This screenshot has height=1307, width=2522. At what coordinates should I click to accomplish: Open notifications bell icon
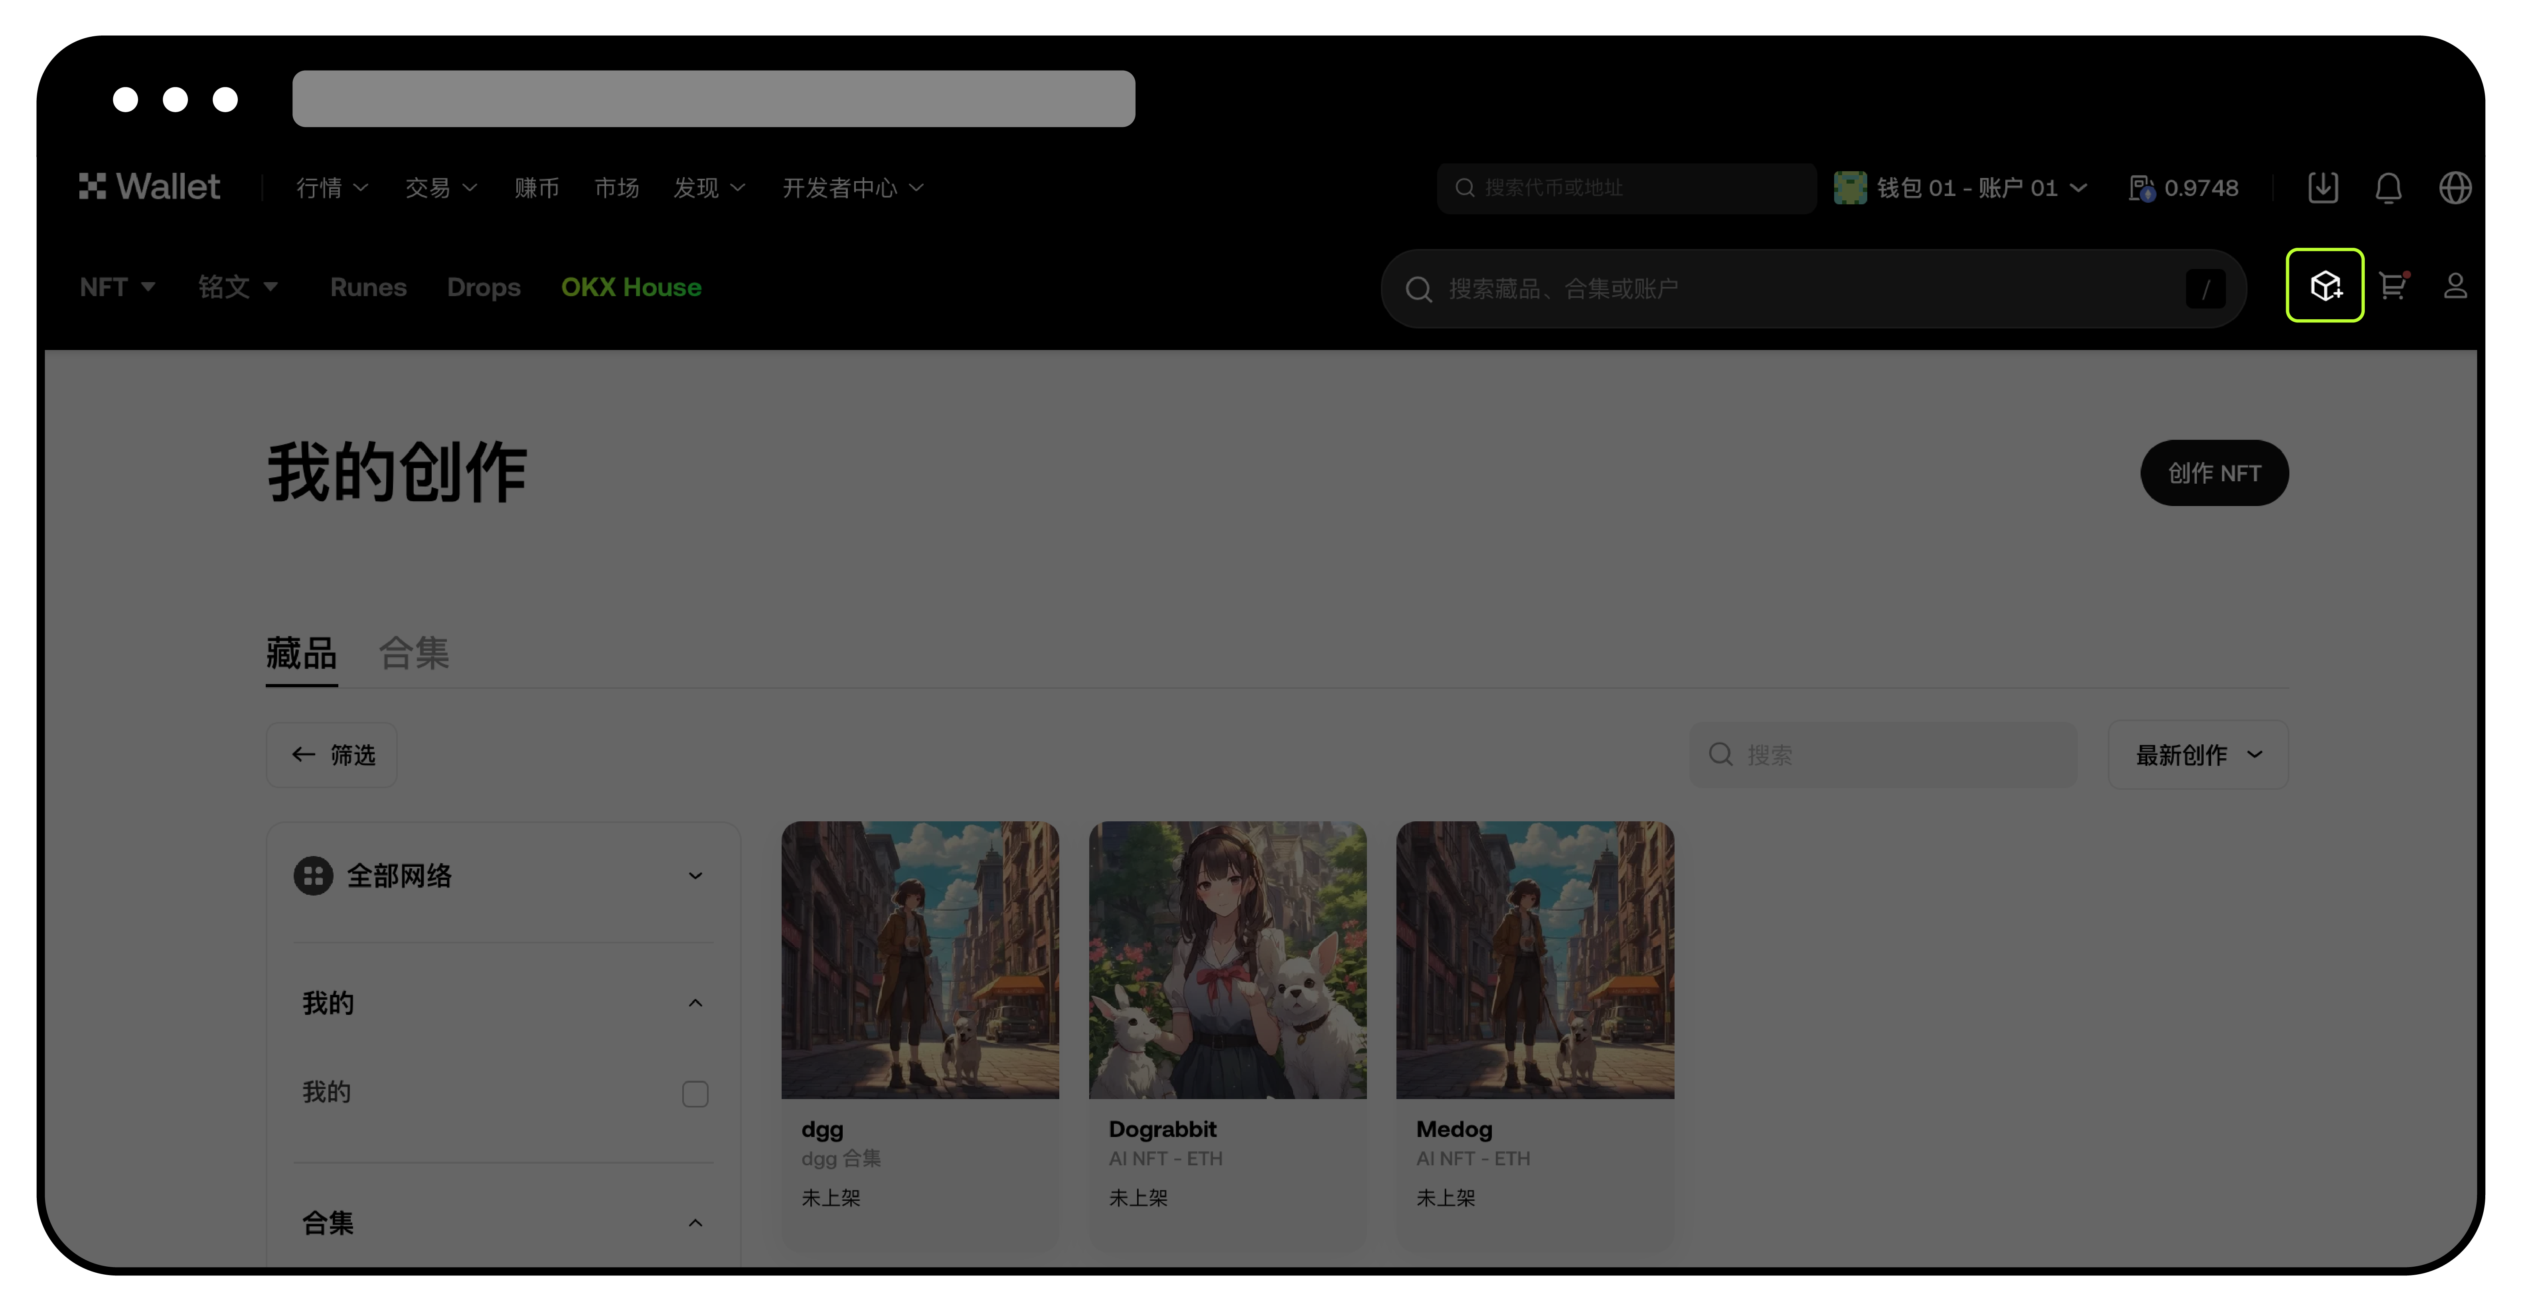click(2389, 187)
